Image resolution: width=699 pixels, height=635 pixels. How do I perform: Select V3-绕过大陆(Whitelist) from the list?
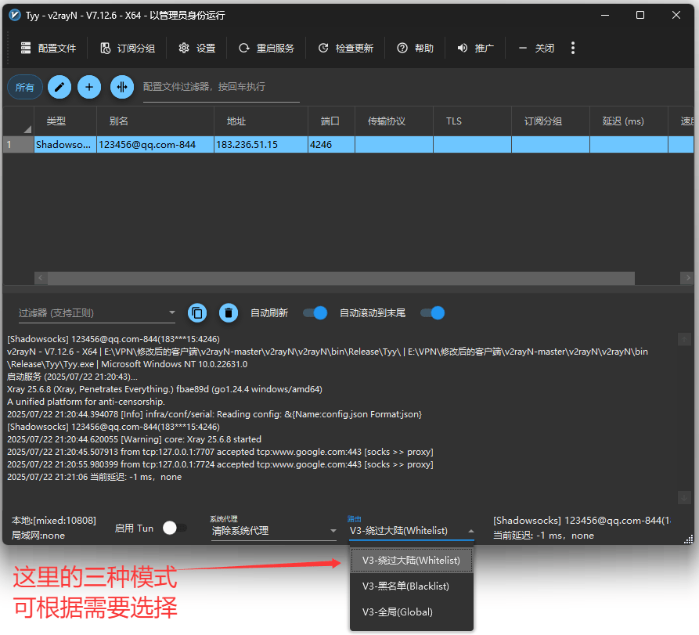tap(412, 561)
